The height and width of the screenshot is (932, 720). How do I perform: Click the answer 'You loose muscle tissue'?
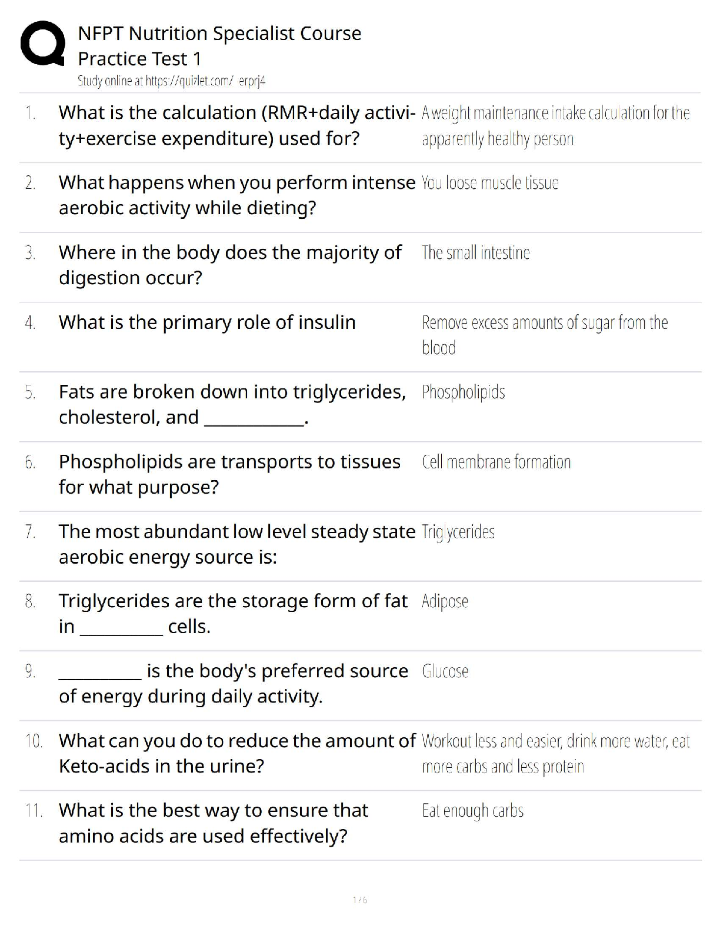489,183
